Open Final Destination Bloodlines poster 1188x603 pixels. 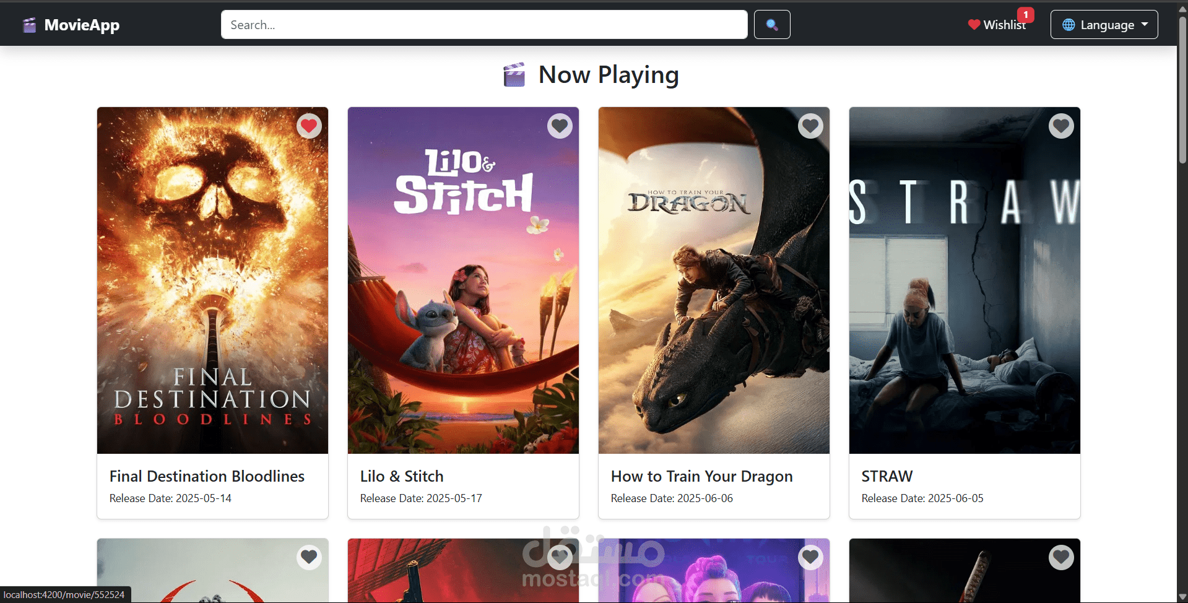(212, 280)
